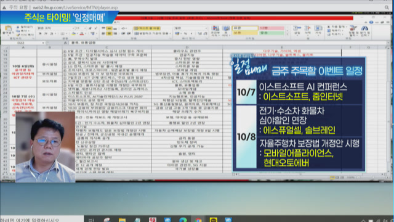Expand the font name dropdown
The image size is (394, 222).
[73, 28]
